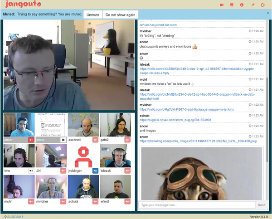Click the sign-out icon in header
This screenshot has width=272, height=219.
(x=263, y=5)
